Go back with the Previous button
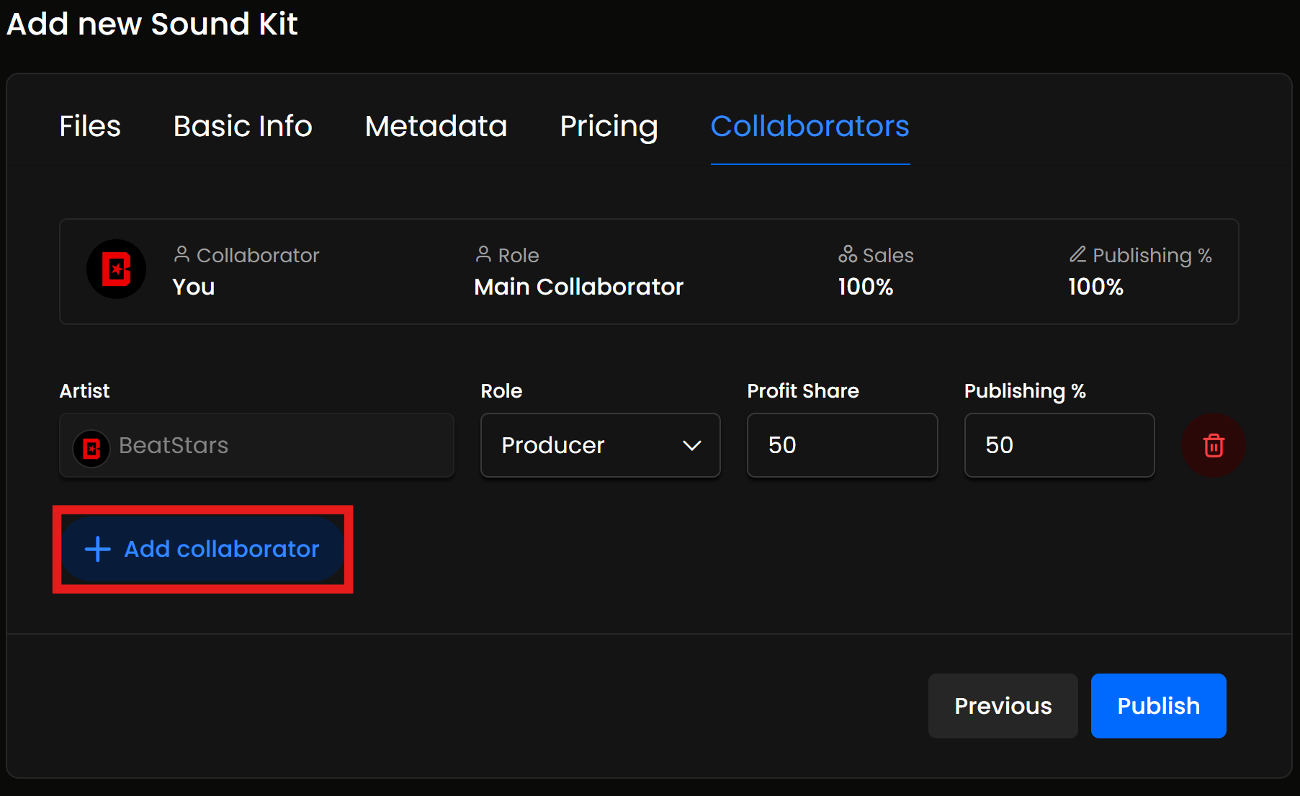Image resolution: width=1300 pixels, height=796 pixels. 1003,706
